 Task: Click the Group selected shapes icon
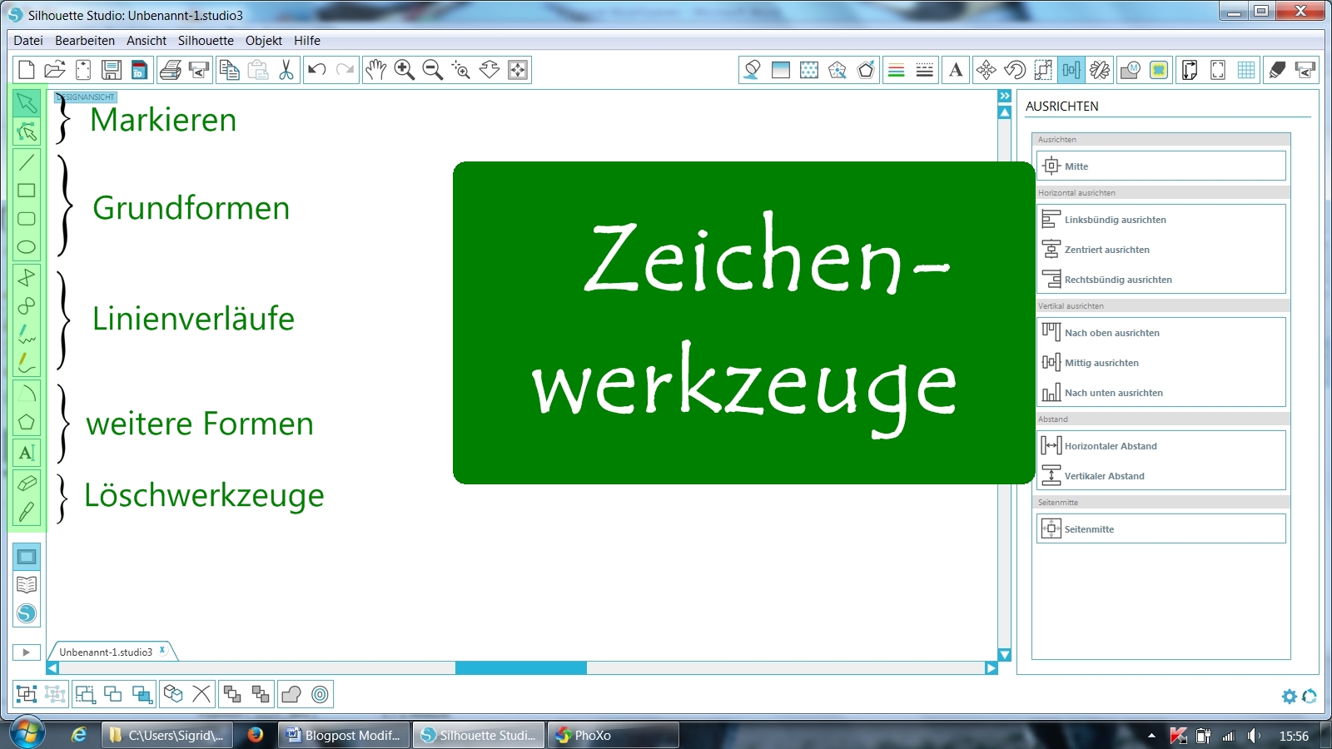tap(27, 694)
